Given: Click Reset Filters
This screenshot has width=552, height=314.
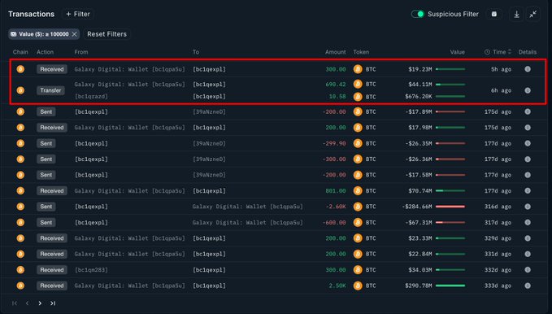Looking at the screenshot, I should click(x=106, y=34).
